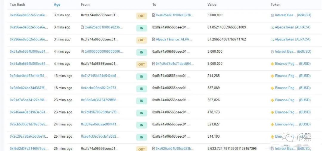Open transaction hash starting 0x2d6e824ba34d387fff
The width and height of the screenshot is (322, 151).
pyautogui.click(x=29, y=88)
